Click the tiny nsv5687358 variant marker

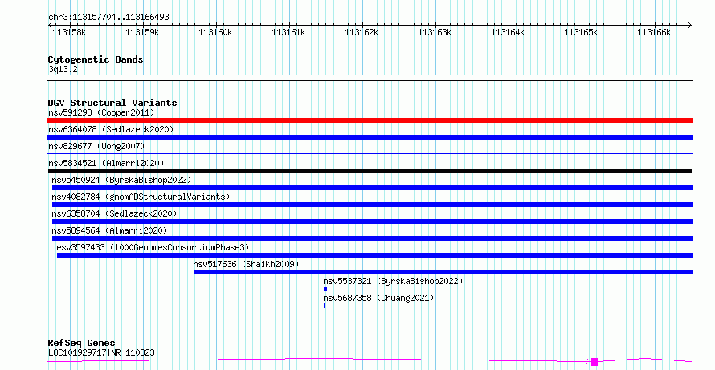pos(325,306)
